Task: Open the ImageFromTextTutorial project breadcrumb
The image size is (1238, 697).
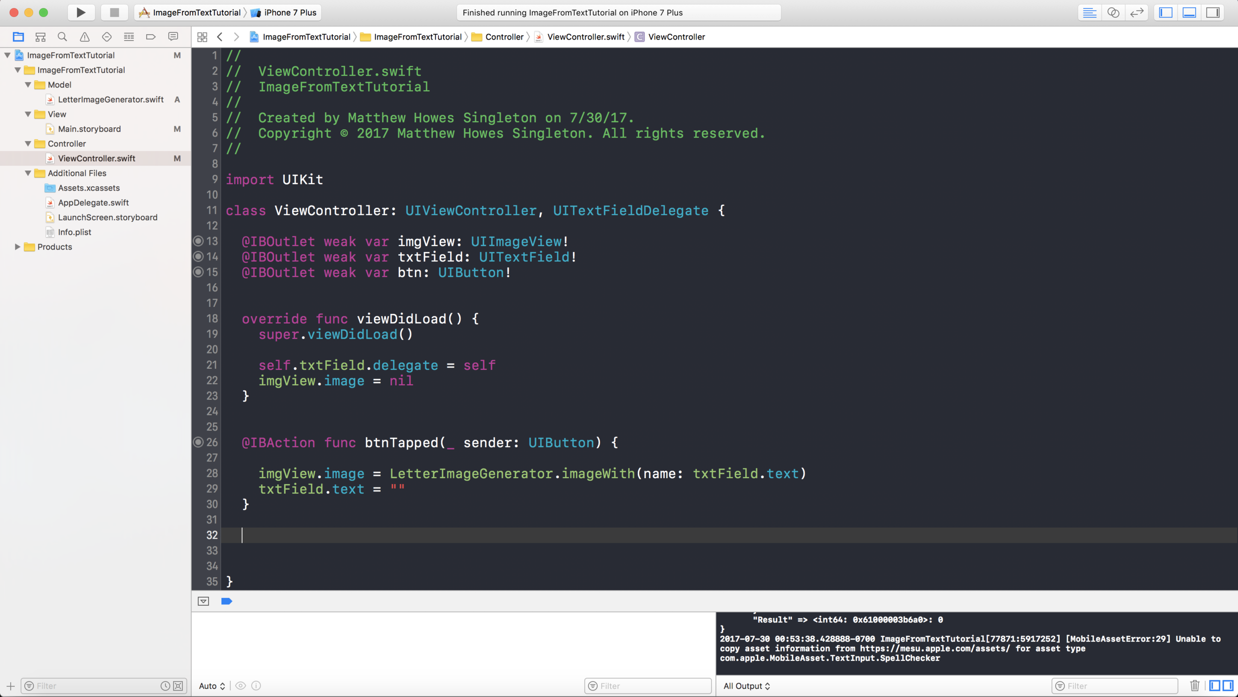Action: coord(300,37)
